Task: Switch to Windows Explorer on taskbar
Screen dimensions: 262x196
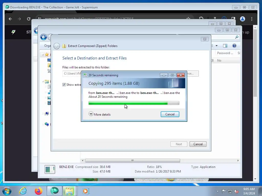Action: pos(70,191)
